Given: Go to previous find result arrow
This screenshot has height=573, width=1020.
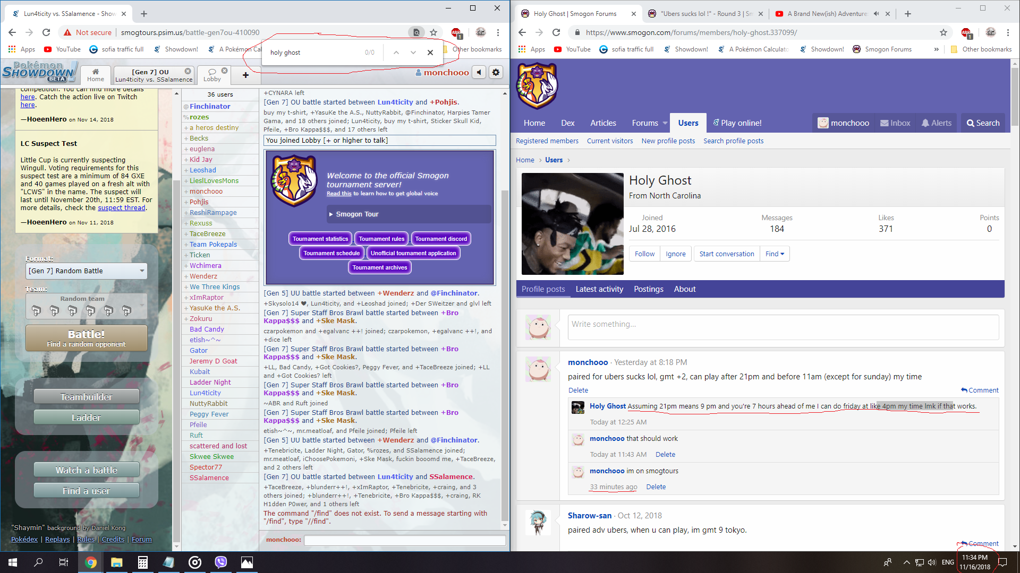Looking at the screenshot, I should (x=396, y=53).
